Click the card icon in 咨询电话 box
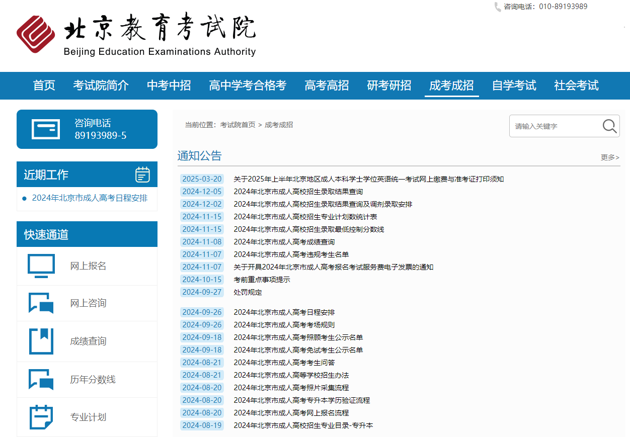Image resolution: width=630 pixels, height=437 pixels. point(46,129)
